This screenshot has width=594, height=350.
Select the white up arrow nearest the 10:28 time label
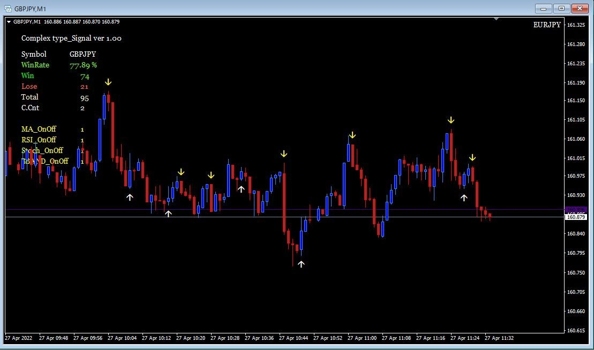click(241, 189)
